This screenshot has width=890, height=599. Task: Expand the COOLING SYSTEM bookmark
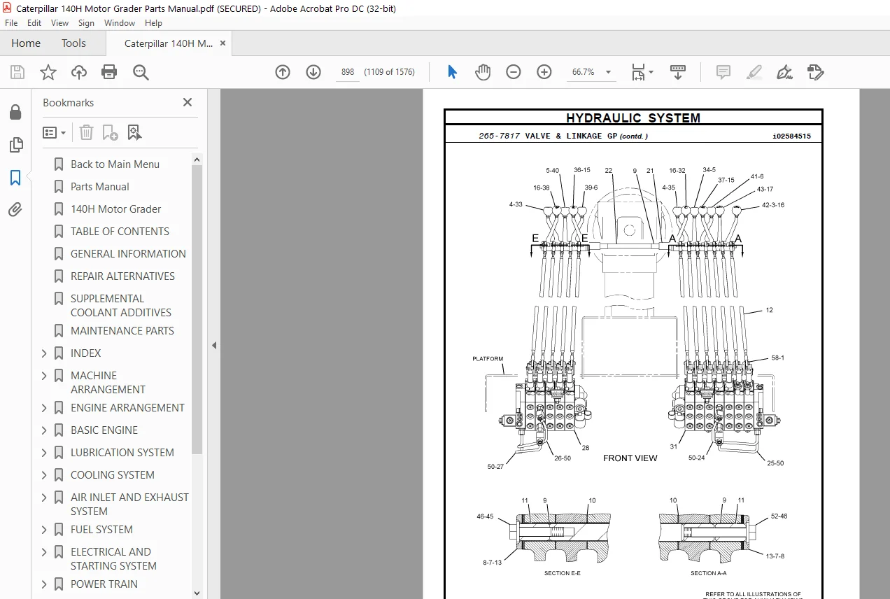pyautogui.click(x=44, y=475)
